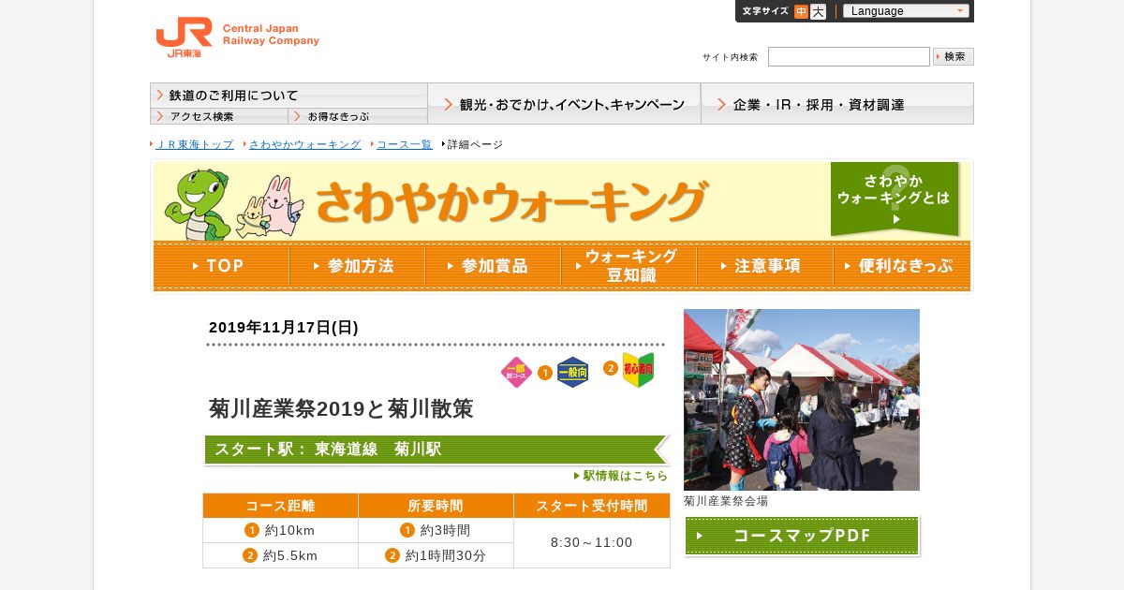Click orange circle 1 beside 一般向 icon
The image size is (1124, 590).
(x=545, y=373)
